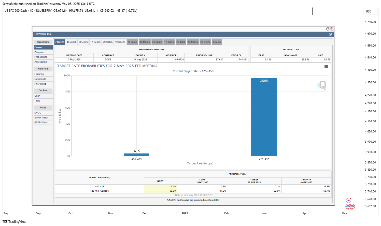Click the Historical section header
The width and height of the screenshot is (381, 226).
(x=43, y=69)
